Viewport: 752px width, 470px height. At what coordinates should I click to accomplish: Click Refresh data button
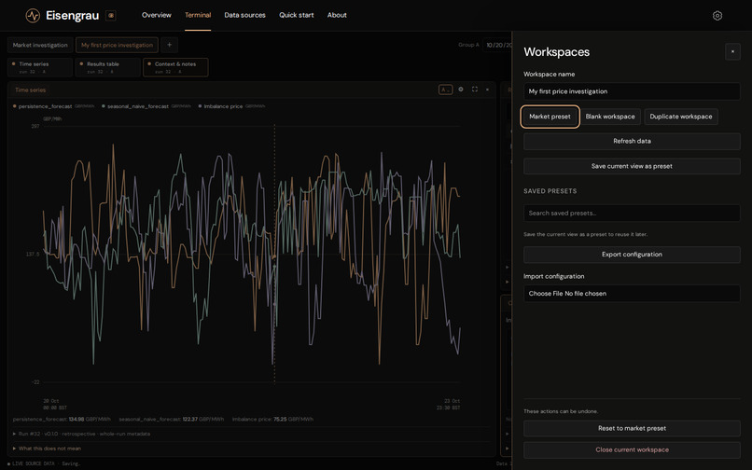(x=632, y=141)
